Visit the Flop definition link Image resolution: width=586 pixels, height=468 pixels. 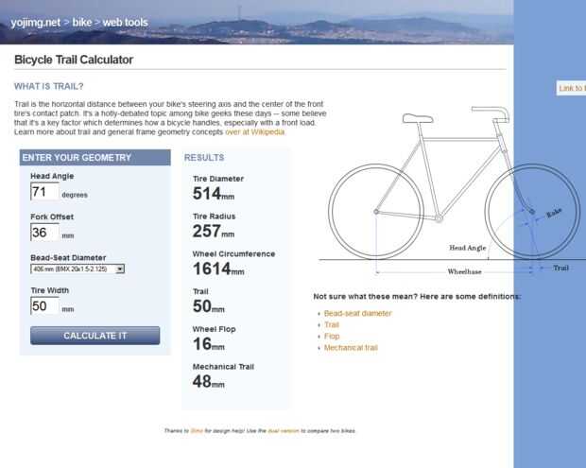(x=332, y=337)
